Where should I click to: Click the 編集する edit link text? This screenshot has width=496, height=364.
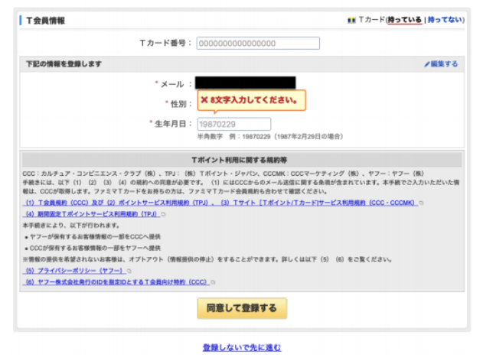tap(445, 64)
